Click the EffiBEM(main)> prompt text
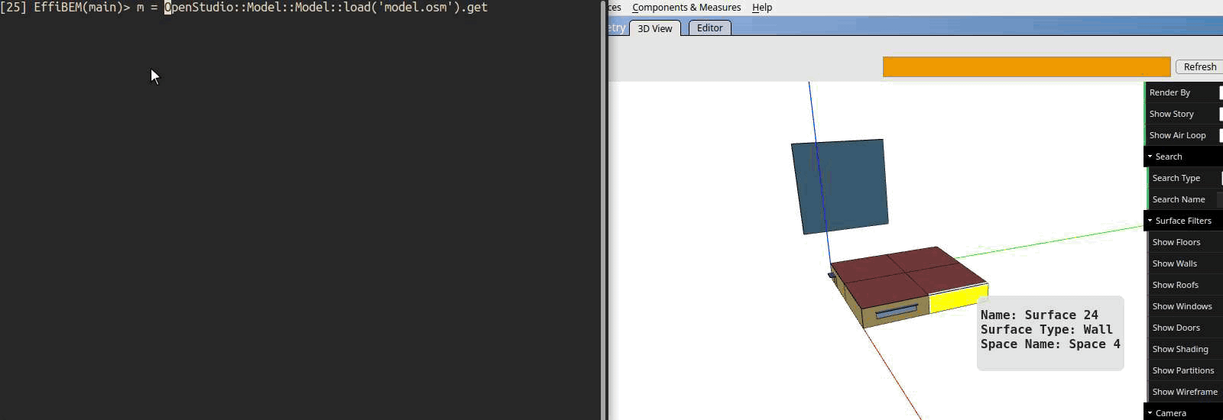 pos(82,8)
